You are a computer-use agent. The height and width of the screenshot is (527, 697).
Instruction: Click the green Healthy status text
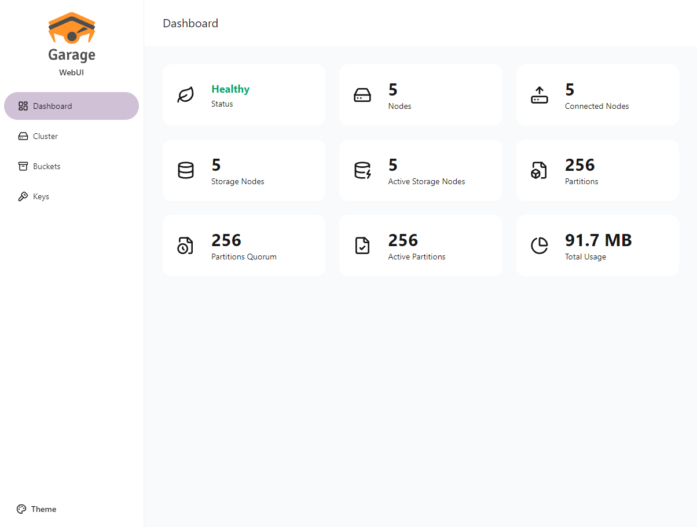[x=230, y=89]
